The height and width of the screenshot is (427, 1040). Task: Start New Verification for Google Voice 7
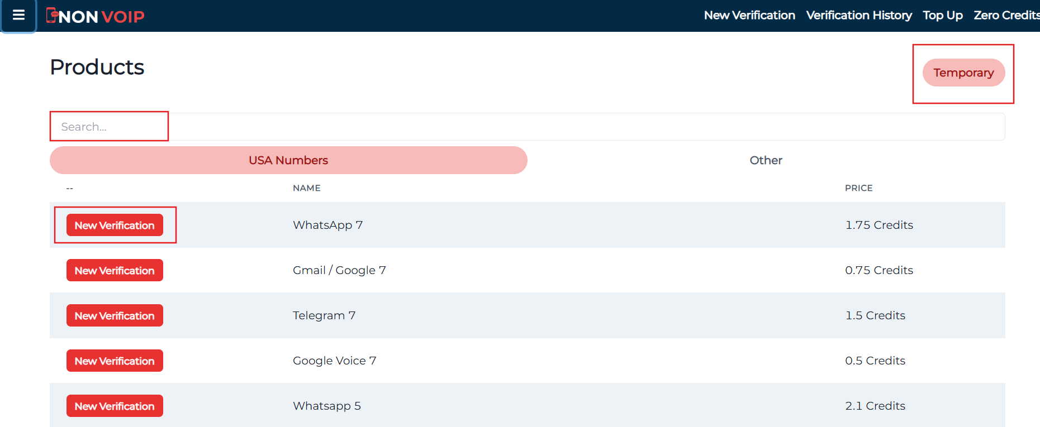pyautogui.click(x=115, y=361)
